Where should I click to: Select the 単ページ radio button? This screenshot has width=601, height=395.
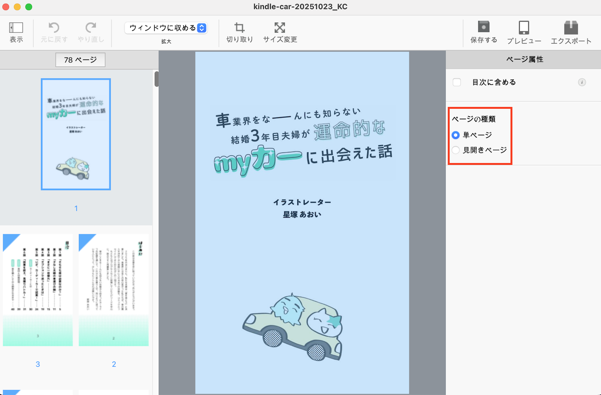[456, 135]
